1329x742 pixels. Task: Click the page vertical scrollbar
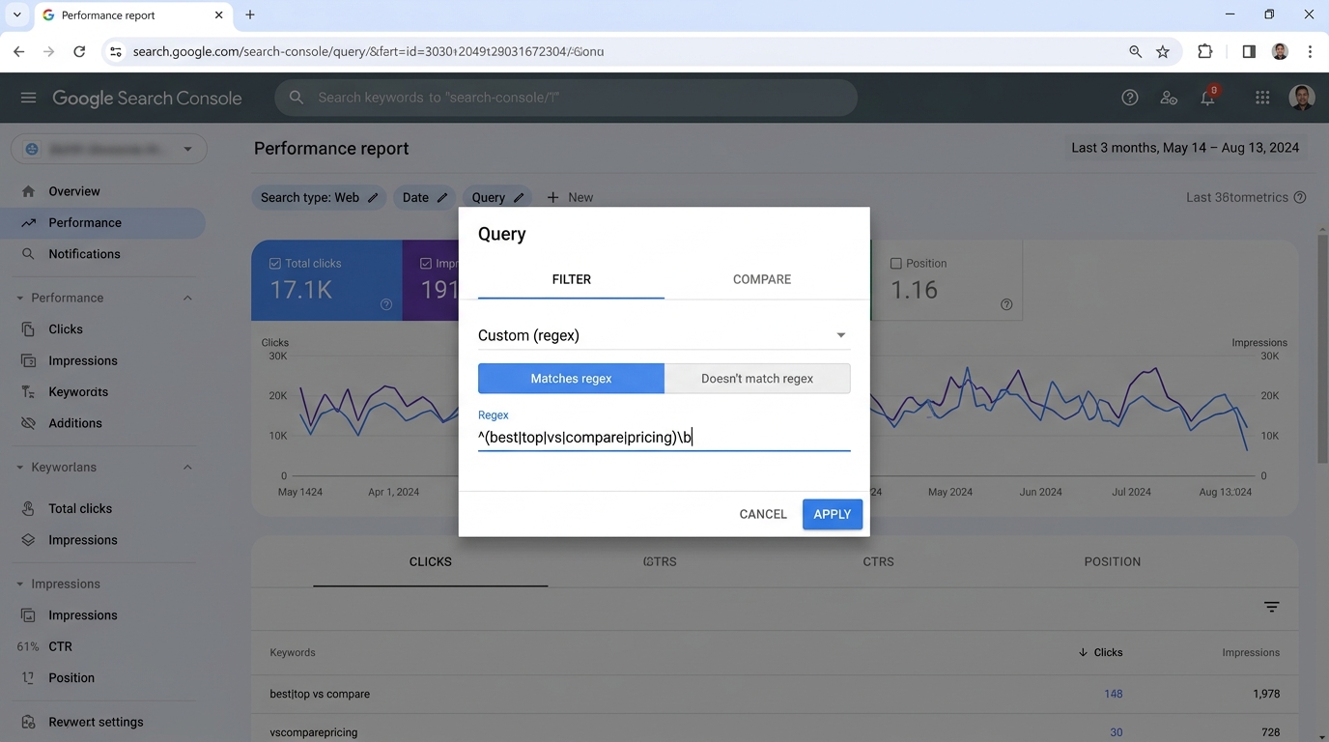tap(1322, 348)
